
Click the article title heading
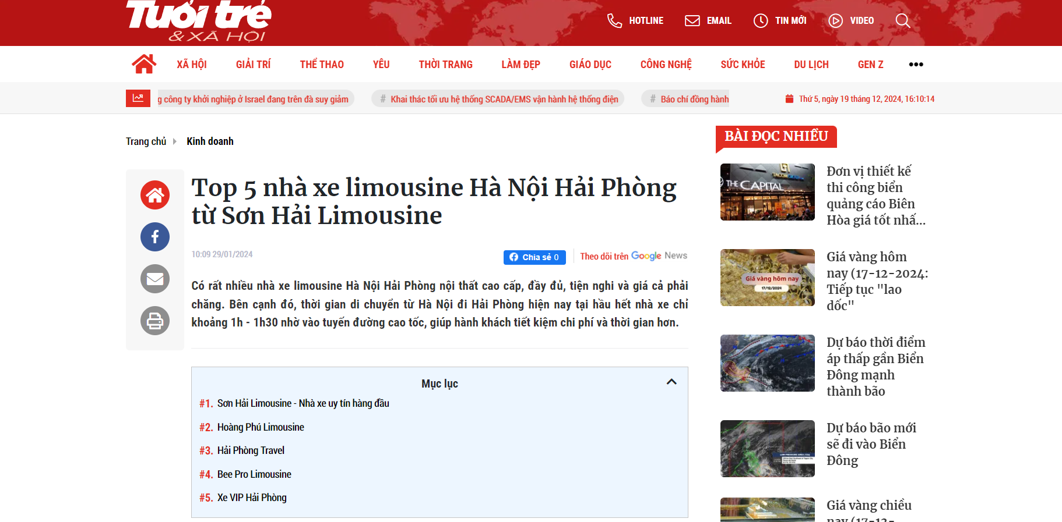[434, 201]
